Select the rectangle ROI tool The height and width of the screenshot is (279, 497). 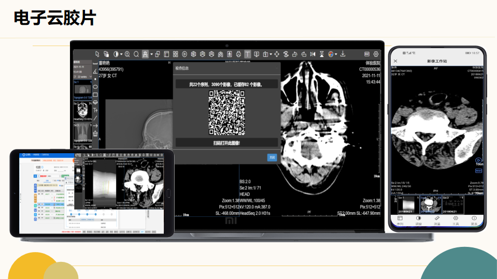[95, 94]
